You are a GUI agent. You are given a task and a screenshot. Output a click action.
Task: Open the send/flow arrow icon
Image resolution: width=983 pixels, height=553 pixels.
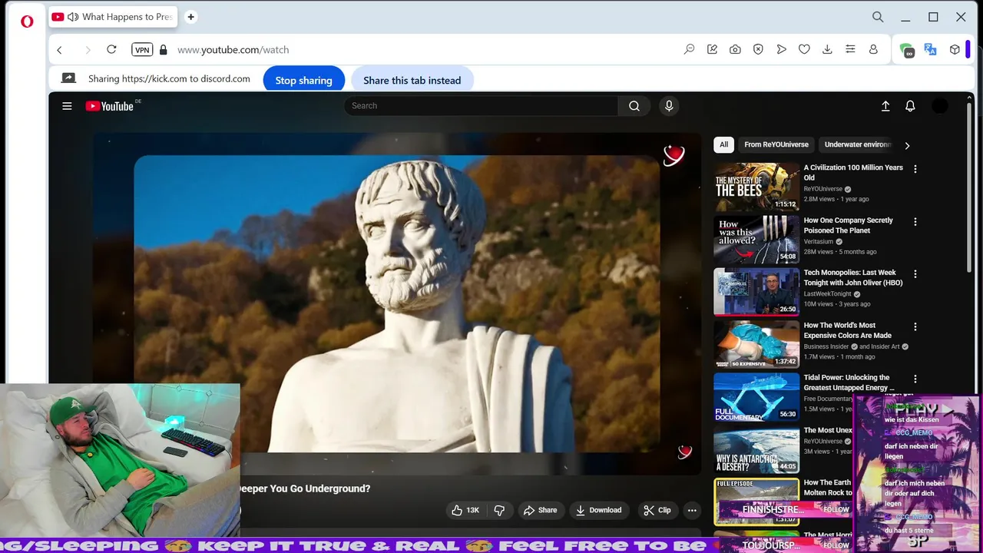pyautogui.click(x=781, y=49)
